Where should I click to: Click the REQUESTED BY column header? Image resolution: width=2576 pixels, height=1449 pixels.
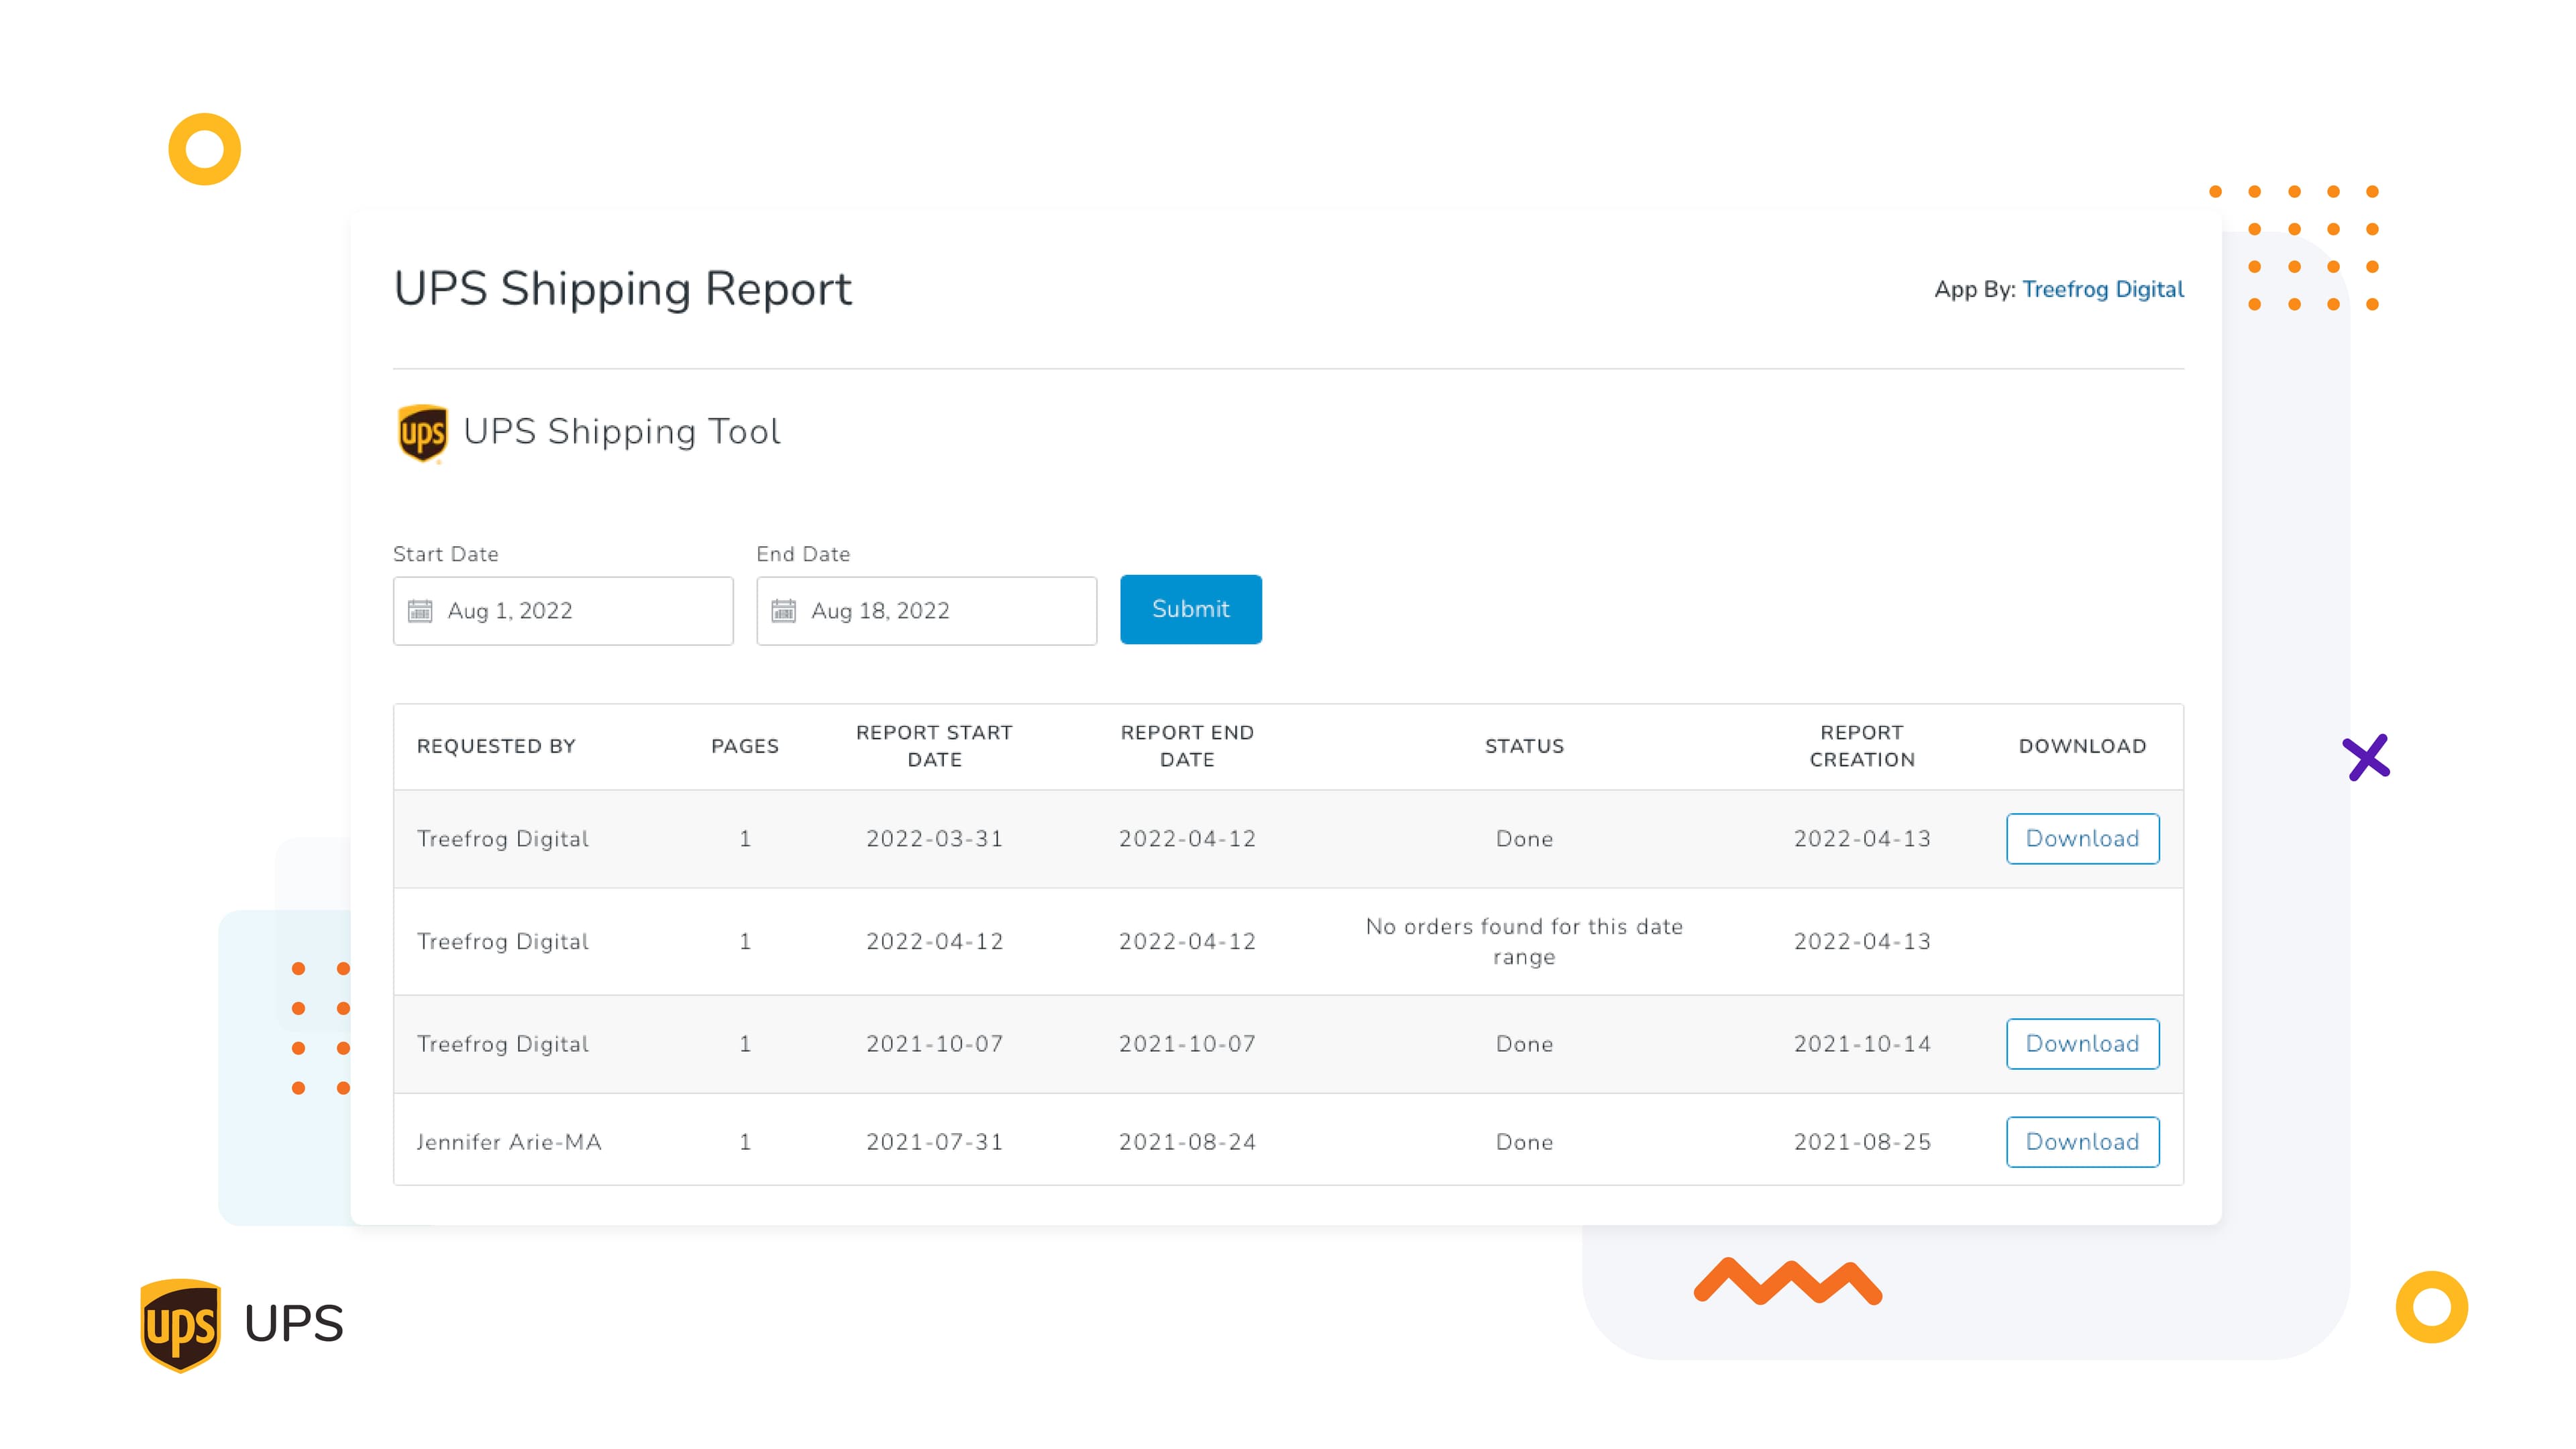[496, 746]
